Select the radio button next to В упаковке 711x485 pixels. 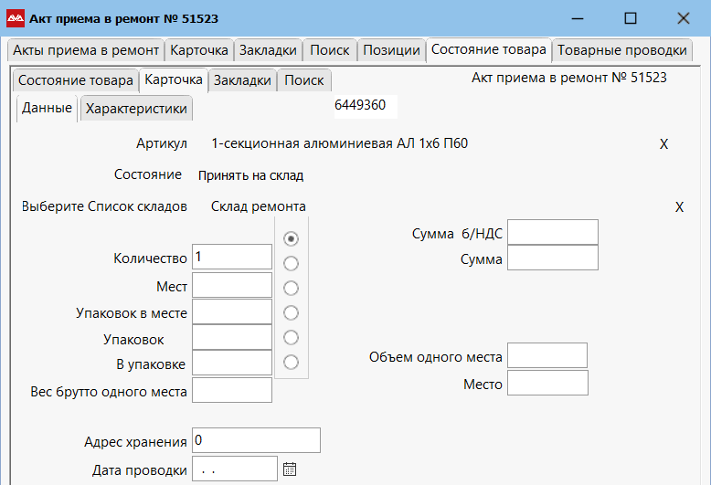[x=292, y=362]
